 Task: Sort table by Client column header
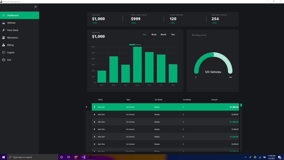pyautogui.click(x=100, y=100)
